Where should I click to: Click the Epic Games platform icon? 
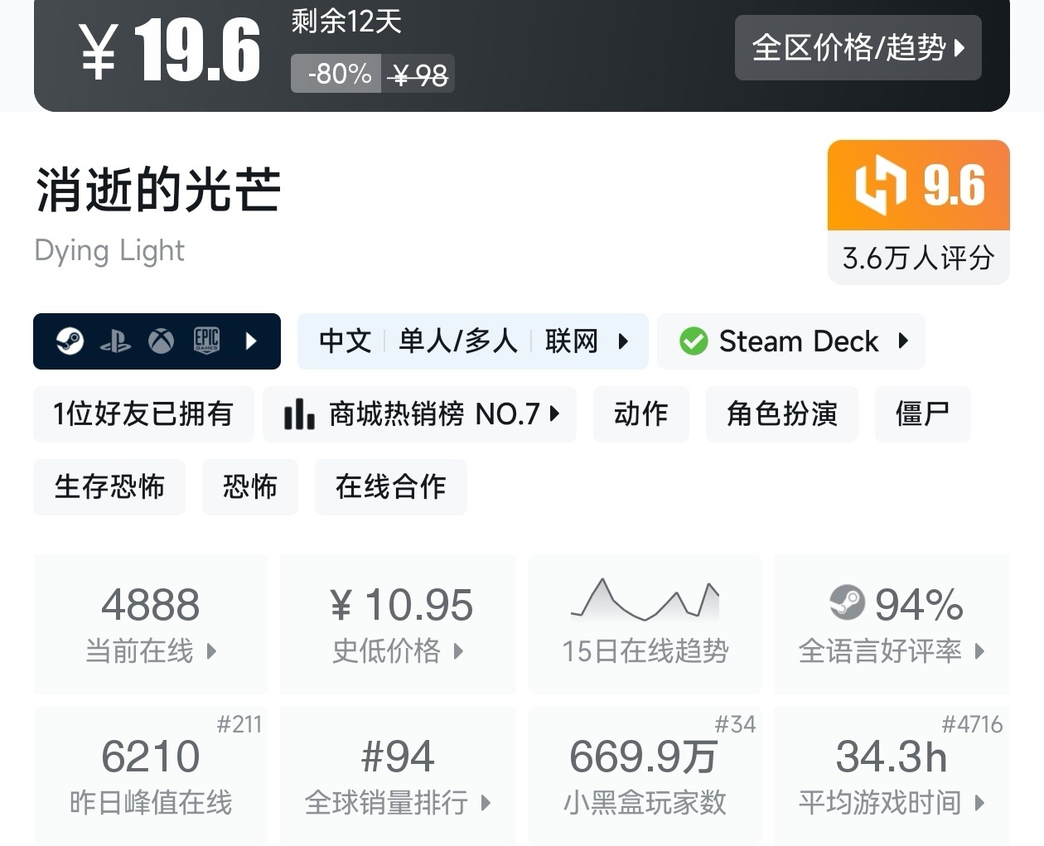click(x=206, y=341)
